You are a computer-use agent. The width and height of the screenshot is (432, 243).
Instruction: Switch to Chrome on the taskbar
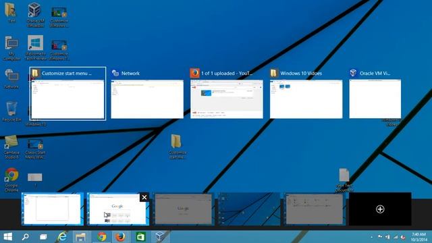click(102, 237)
